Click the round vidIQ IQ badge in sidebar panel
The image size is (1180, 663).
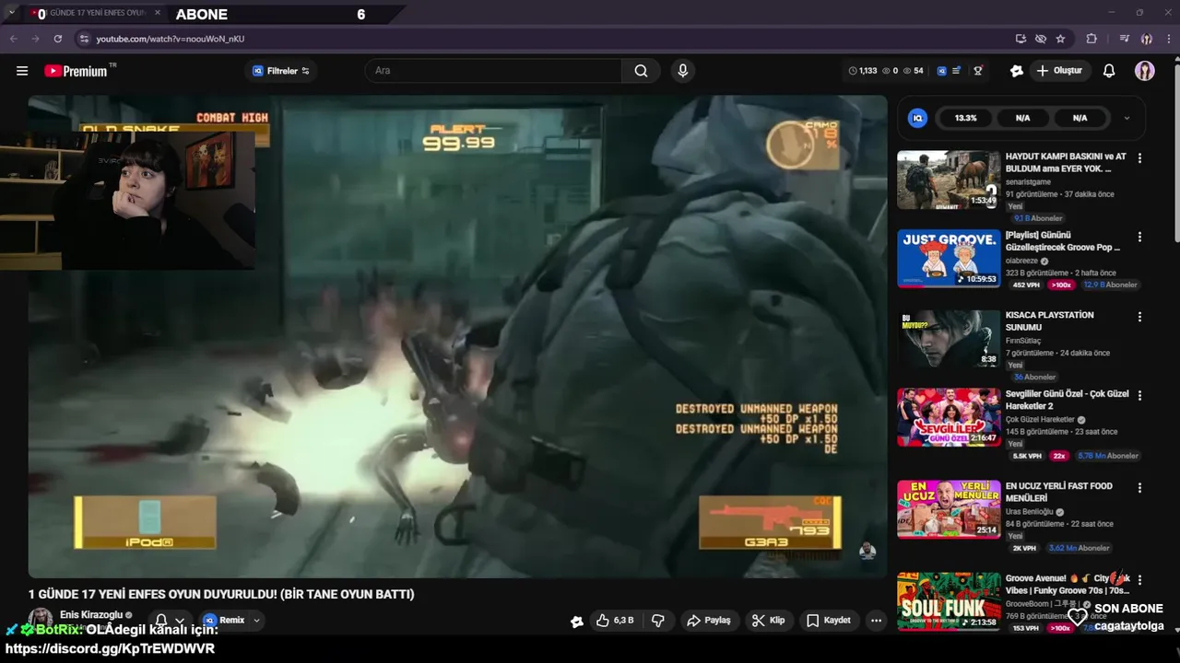pyautogui.click(x=917, y=118)
